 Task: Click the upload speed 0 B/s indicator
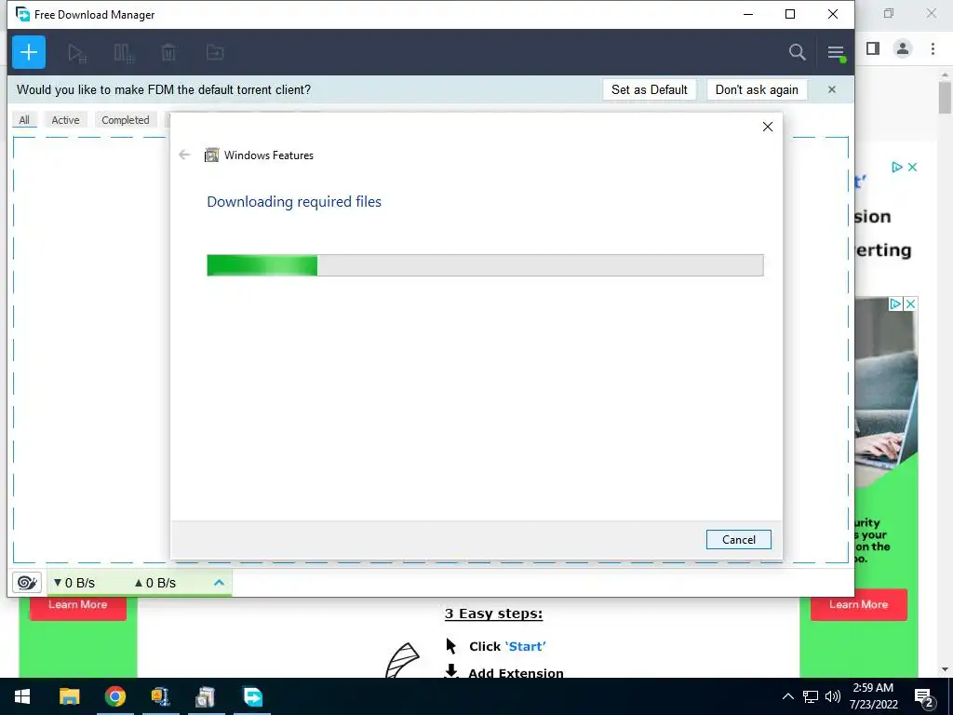click(x=155, y=583)
